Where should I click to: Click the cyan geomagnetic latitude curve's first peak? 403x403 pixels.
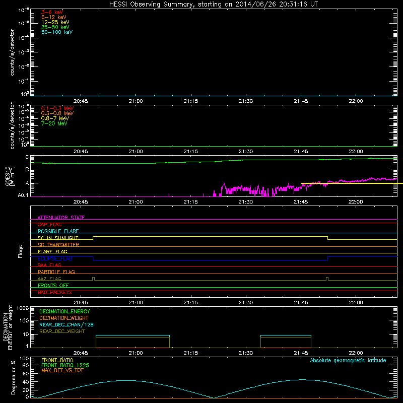coord(124,380)
